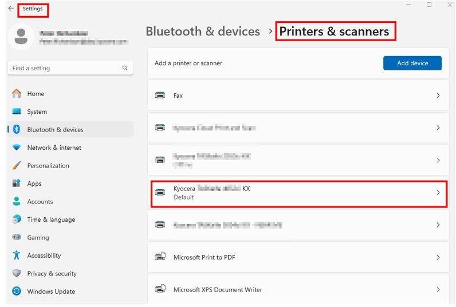The height and width of the screenshot is (307, 456).
Task: Open Microsoft Print to PDF entry
Action: point(298,257)
